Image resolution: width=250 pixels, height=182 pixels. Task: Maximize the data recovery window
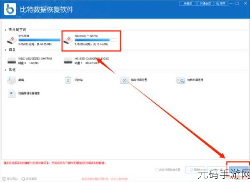coord(237,3)
